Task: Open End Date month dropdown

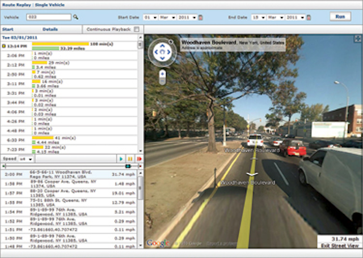Action: pyautogui.click(x=276, y=18)
